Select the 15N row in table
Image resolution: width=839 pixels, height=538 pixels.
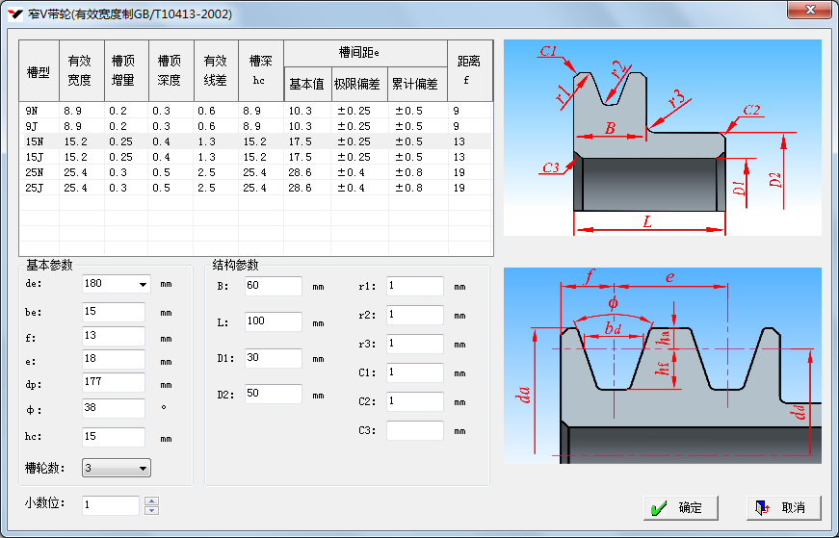click(x=39, y=141)
